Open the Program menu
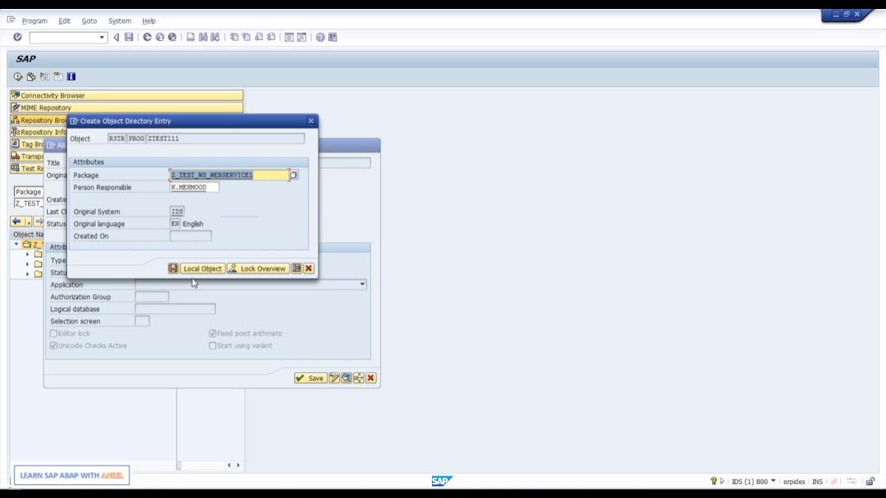Image resolution: width=886 pixels, height=498 pixels. tap(35, 21)
